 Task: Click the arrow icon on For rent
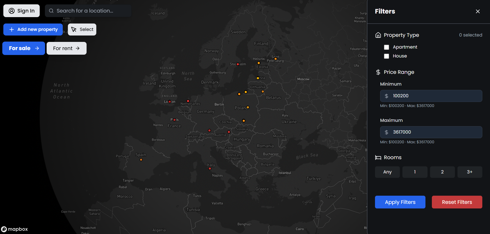[x=78, y=48]
